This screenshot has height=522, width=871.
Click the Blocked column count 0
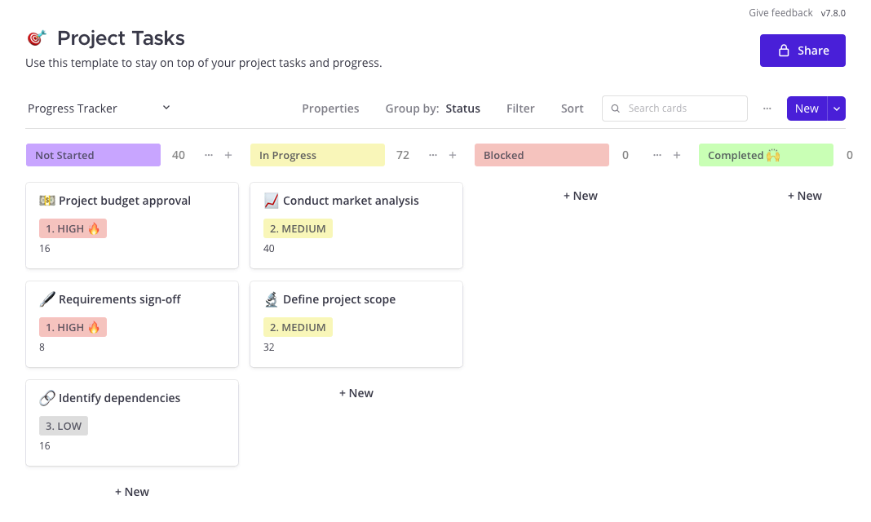(x=626, y=155)
